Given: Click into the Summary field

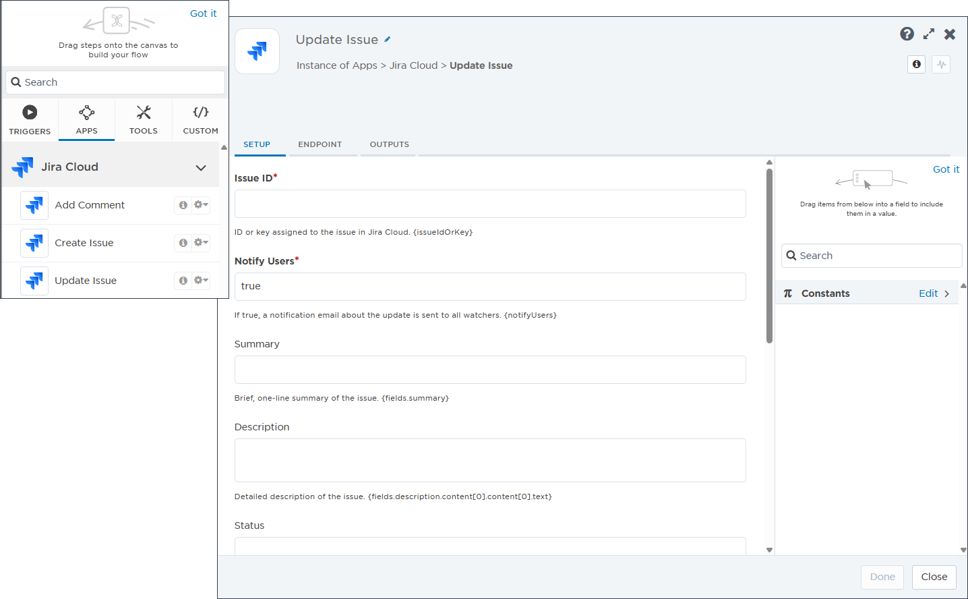Looking at the screenshot, I should [490, 370].
